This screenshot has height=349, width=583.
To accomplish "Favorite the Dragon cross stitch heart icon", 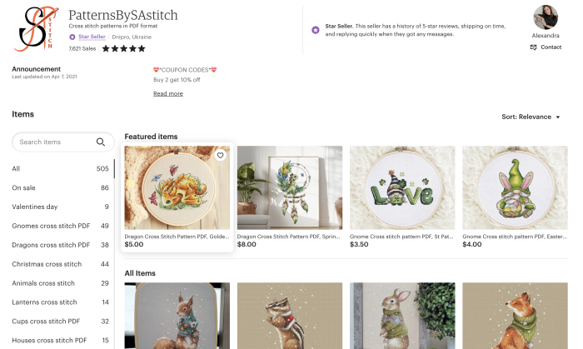I will (x=220, y=156).
